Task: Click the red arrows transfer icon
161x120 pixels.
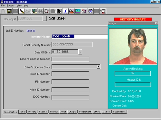Action: coord(47,11)
